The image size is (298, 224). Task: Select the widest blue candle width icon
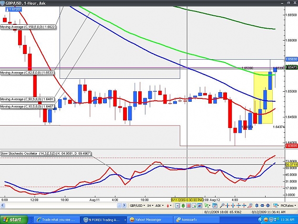tap(268, 205)
